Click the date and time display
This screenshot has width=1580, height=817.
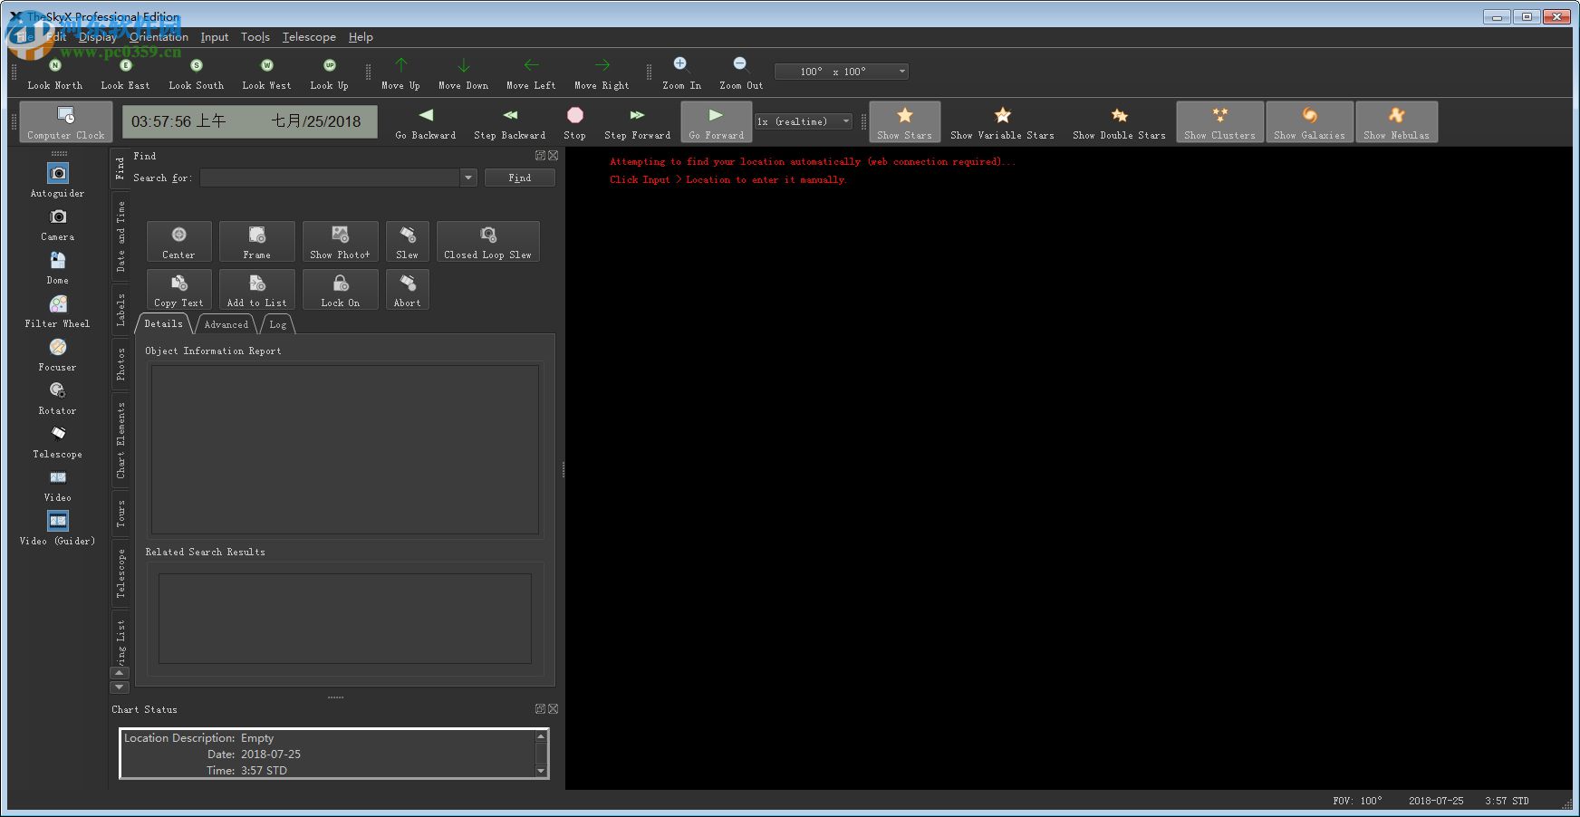point(250,121)
